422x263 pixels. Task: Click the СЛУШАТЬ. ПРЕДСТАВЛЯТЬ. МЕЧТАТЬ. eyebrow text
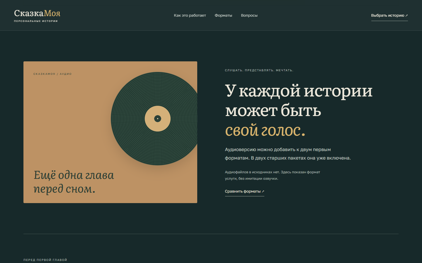[259, 70]
